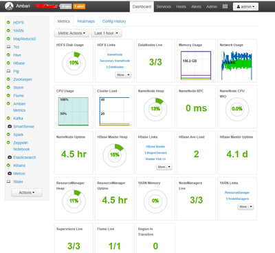This screenshot has height=253, width=275.
Task: Click the maintenance icon beside Metron
Action: tap(10, 174)
